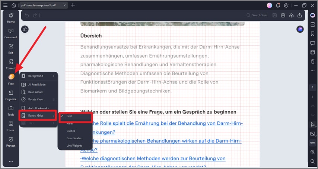Toggle the Coordinates option
The height and width of the screenshot is (169, 318).
coord(75,138)
